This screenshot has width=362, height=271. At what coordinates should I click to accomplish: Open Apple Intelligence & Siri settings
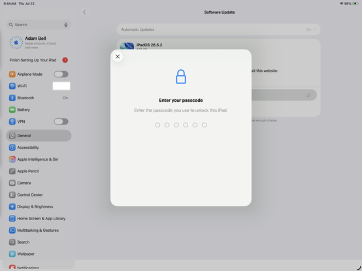coord(39,159)
